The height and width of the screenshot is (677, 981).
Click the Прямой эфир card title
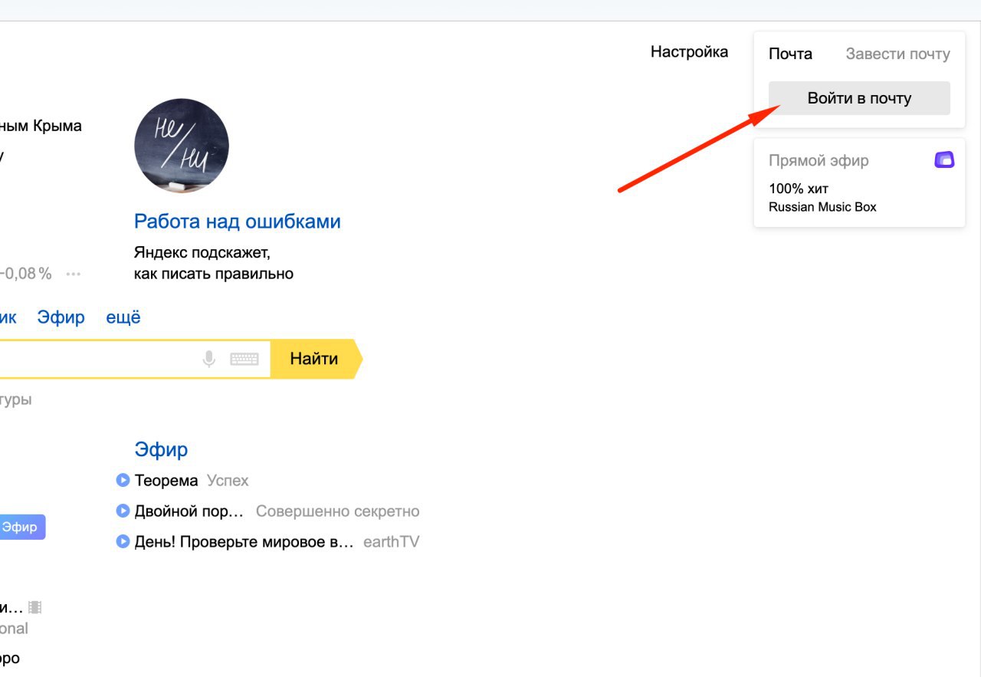(819, 161)
